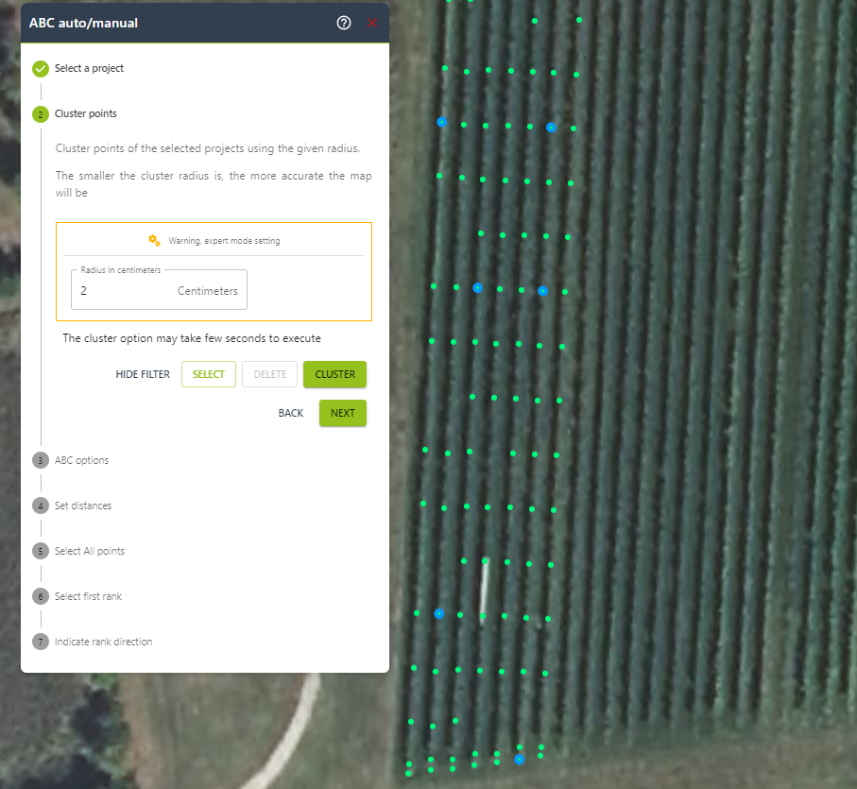
Task: Proceed with the NEXT button
Action: (x=342, y=413)
